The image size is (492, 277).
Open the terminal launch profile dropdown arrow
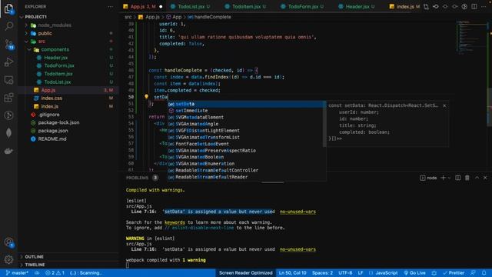[x=449, y=178]
